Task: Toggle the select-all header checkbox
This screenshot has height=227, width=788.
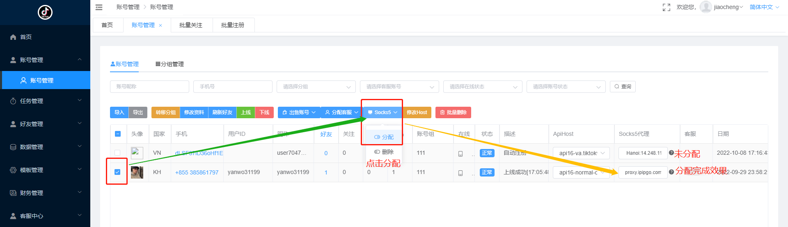Action: coord(118,134)
